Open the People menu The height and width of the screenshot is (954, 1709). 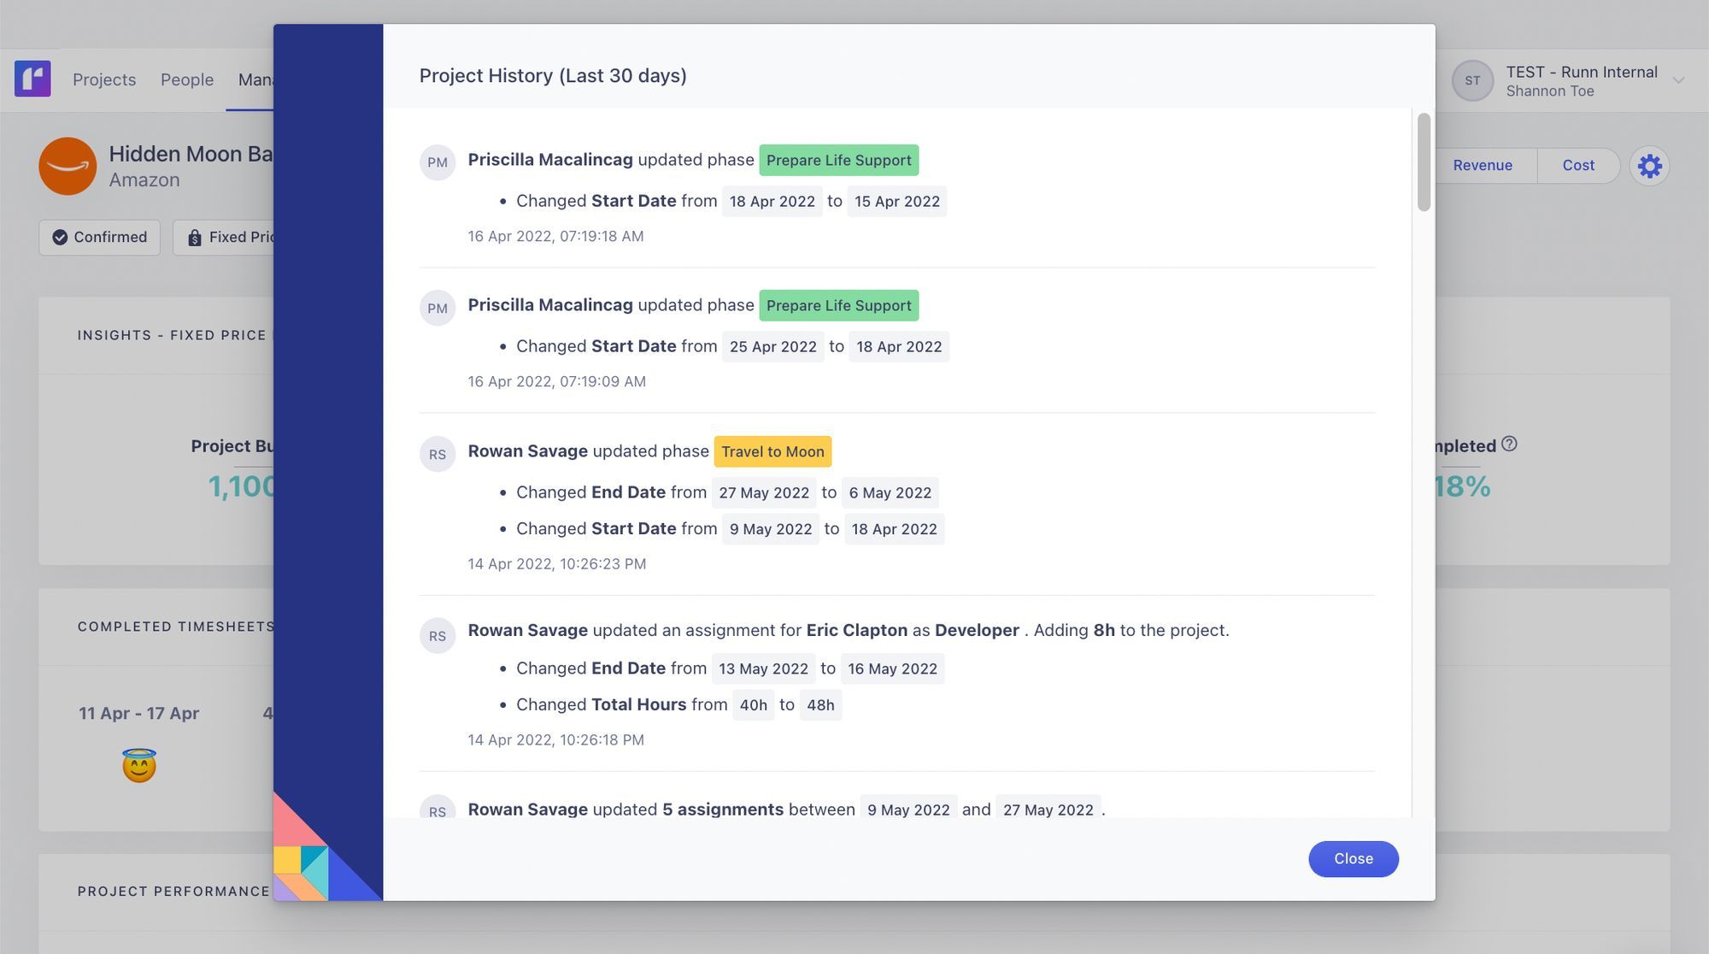(x=187, y=79)
